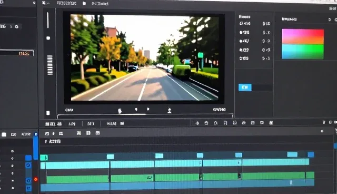The height and width of the screenshot is (194, 337).
Task: Click the sixth timeline tool icon in the timeline header
Action: [97, 133]
